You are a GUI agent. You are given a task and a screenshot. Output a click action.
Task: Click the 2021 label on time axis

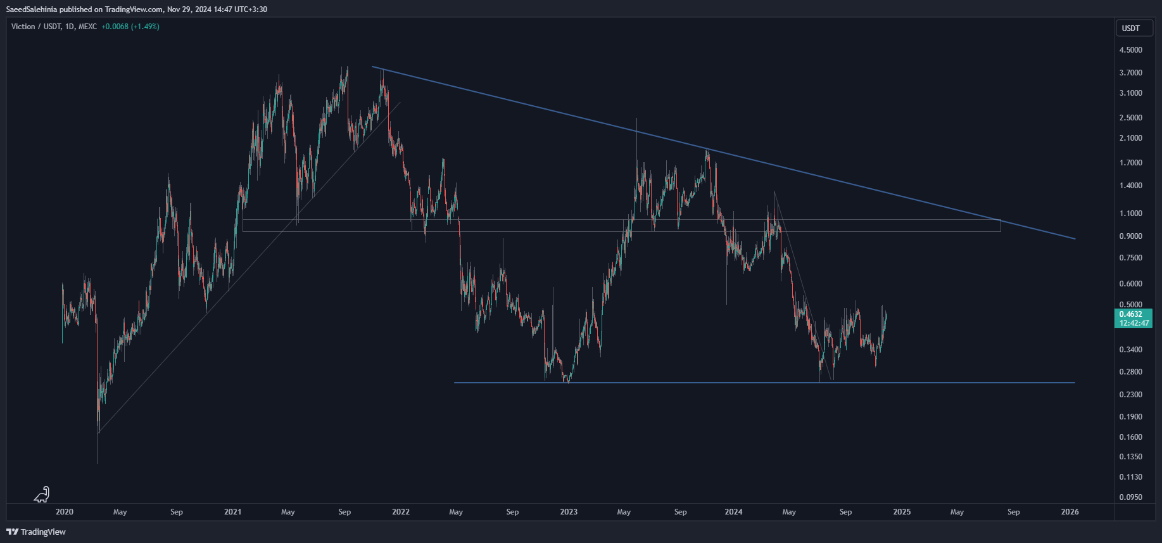click(x=232, y=512)
